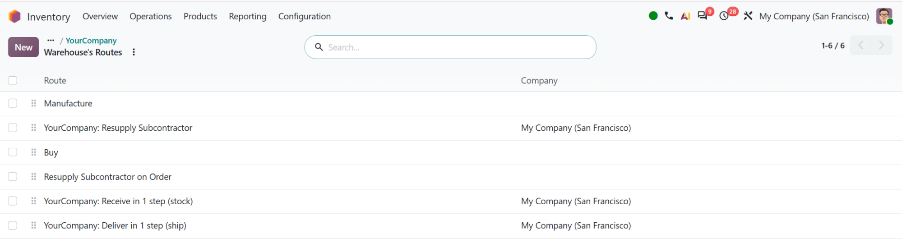Image resolution: width=902 pixels, height=252 pixels.
Task: Click the drag handle of Buy row
Action: coord(33,152)
